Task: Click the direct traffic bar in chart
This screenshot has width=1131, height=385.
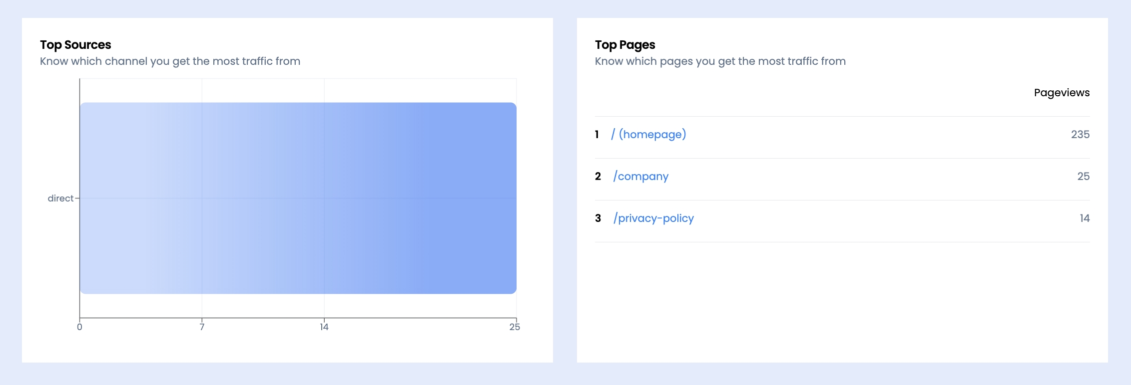Action: (x=298, y=198)
